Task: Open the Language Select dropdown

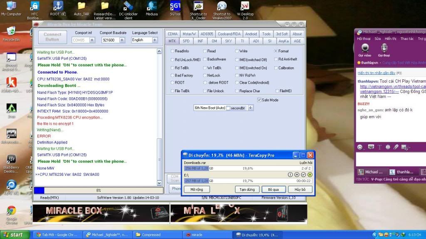Action: point(155,40)
